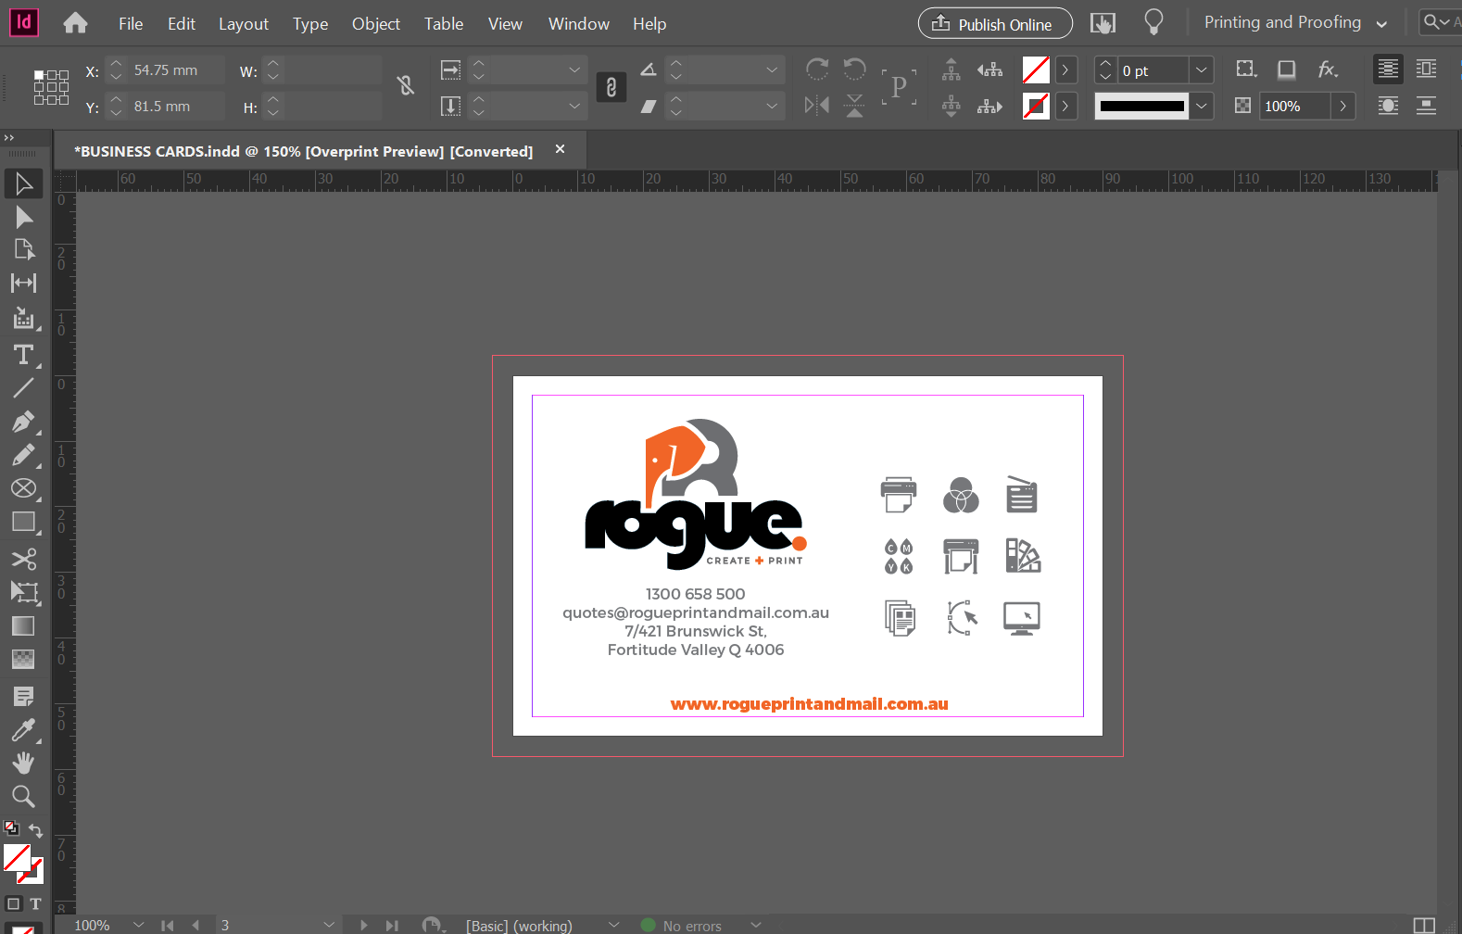Viewport: 1462px width, 934px height.
Task: Select the Pen tool
Action: coord(24,422)
